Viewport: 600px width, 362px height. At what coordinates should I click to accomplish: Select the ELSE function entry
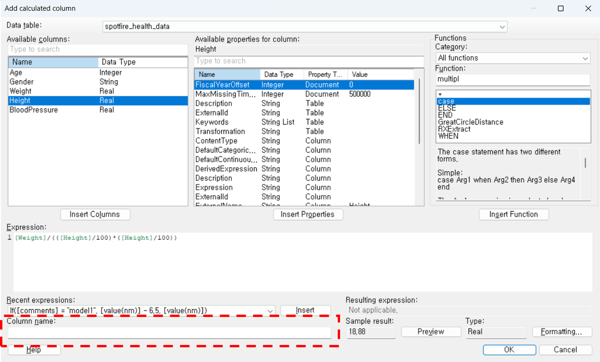pos(513,108)
